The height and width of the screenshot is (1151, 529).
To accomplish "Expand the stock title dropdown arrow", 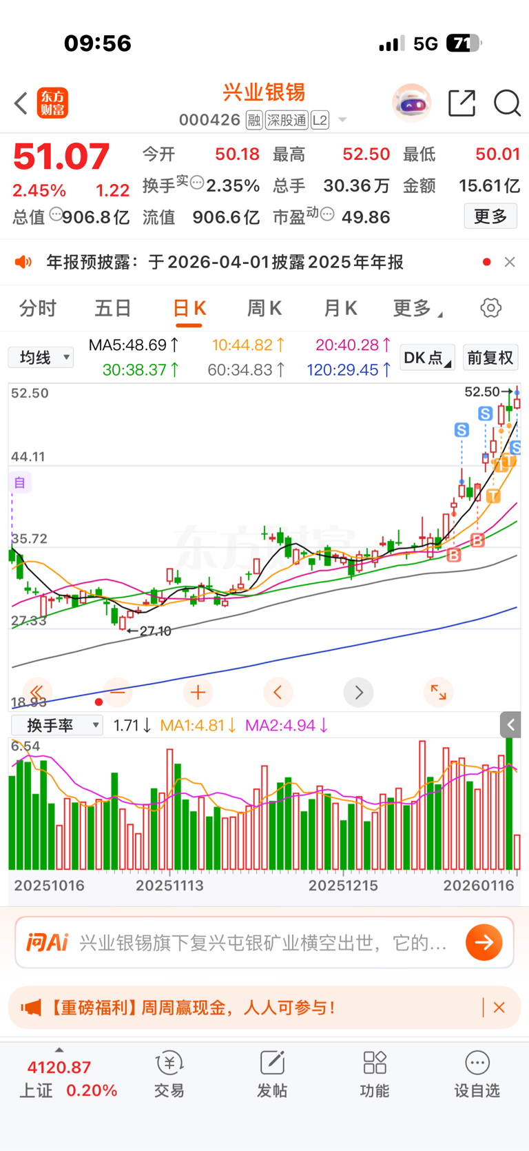I will 342,121.
